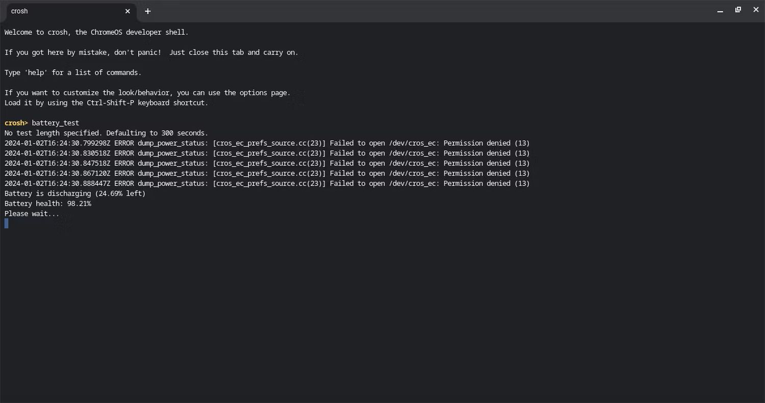Click the blinking terminal cursor block
The height and width of the screenshot is (403, 765).
tap(7, 224)
